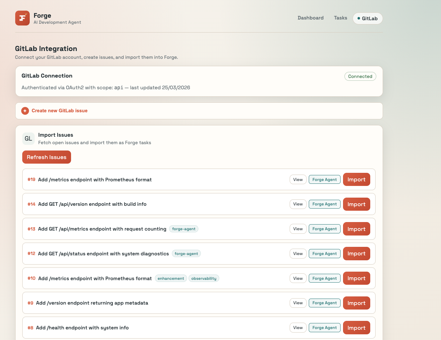The image size is (441, 340).
Task: Click Forge Agent for issue #10
Action: (x=325, y=278)
